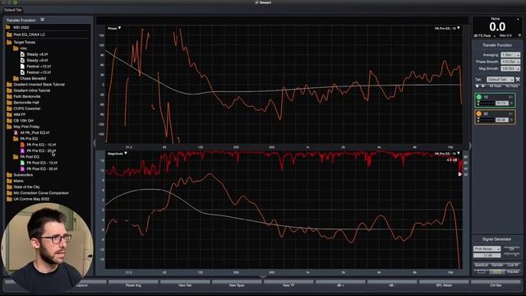Select the Steady +6.trf trace file
526x296 pixels.
pos(37,54)
